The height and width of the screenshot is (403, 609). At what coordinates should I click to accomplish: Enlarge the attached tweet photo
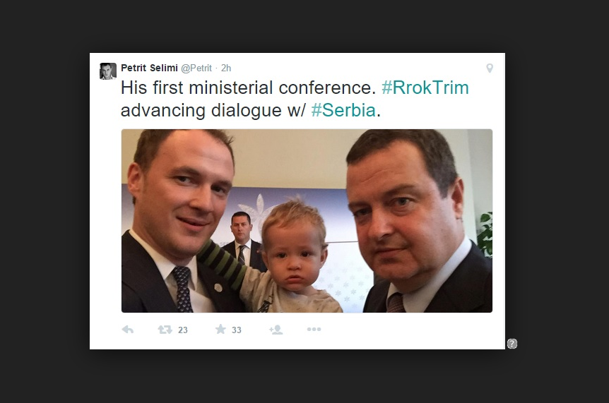(x=307, y=220)
